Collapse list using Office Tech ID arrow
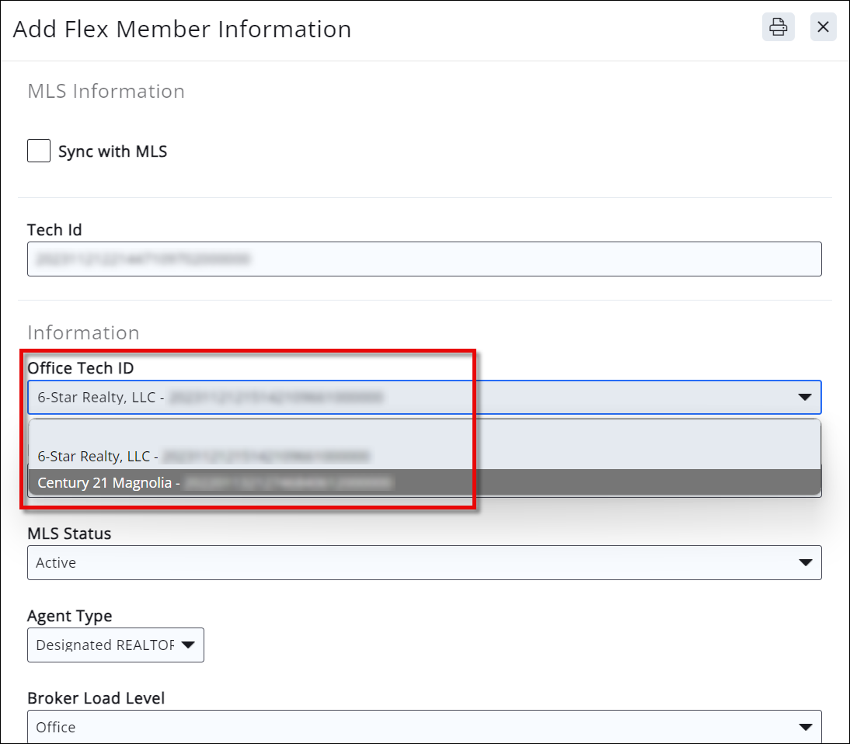This screenshot has height=744, width=850. pyautogui.click(x=804, y=398)
